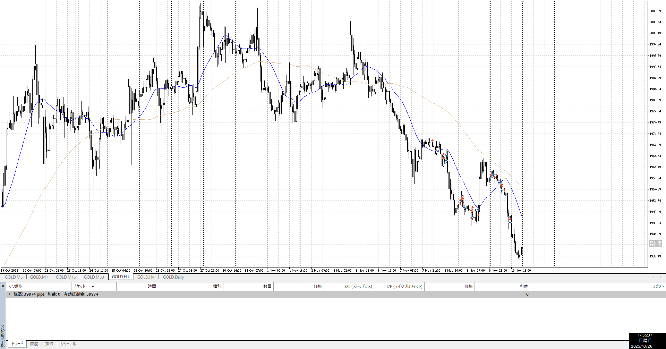The image size is (666, 349).
Task: Open the GOLD,M1 chart tab
Action: click(x=39, y=277)
